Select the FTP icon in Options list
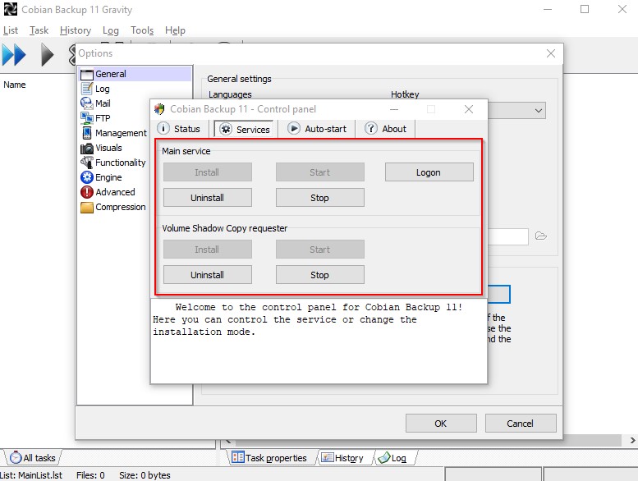The image size is (638, 481). [x=87, y=118]
